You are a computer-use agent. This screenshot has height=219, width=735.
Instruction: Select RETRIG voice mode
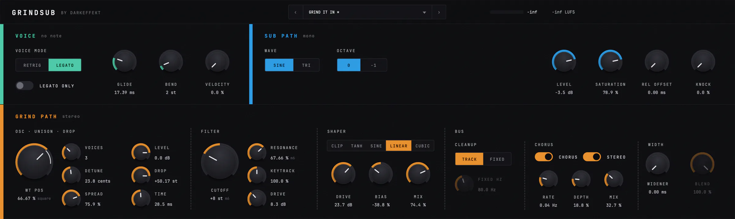point(32,65)
